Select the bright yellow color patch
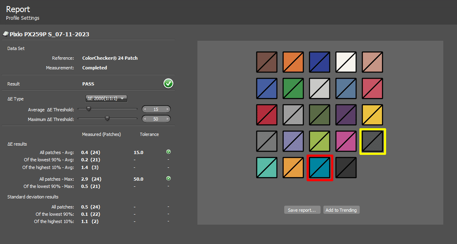 (373, 115)
